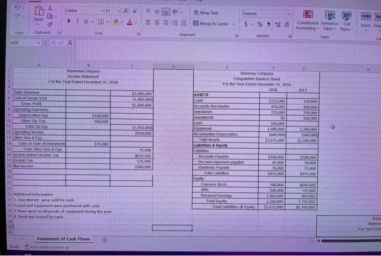Click the Merge & Center button
The width and height of the screenshot is (381, 256).
211,24
